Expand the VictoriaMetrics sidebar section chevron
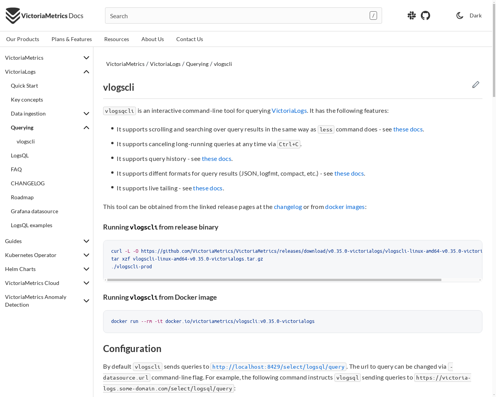 coord(86,58)
